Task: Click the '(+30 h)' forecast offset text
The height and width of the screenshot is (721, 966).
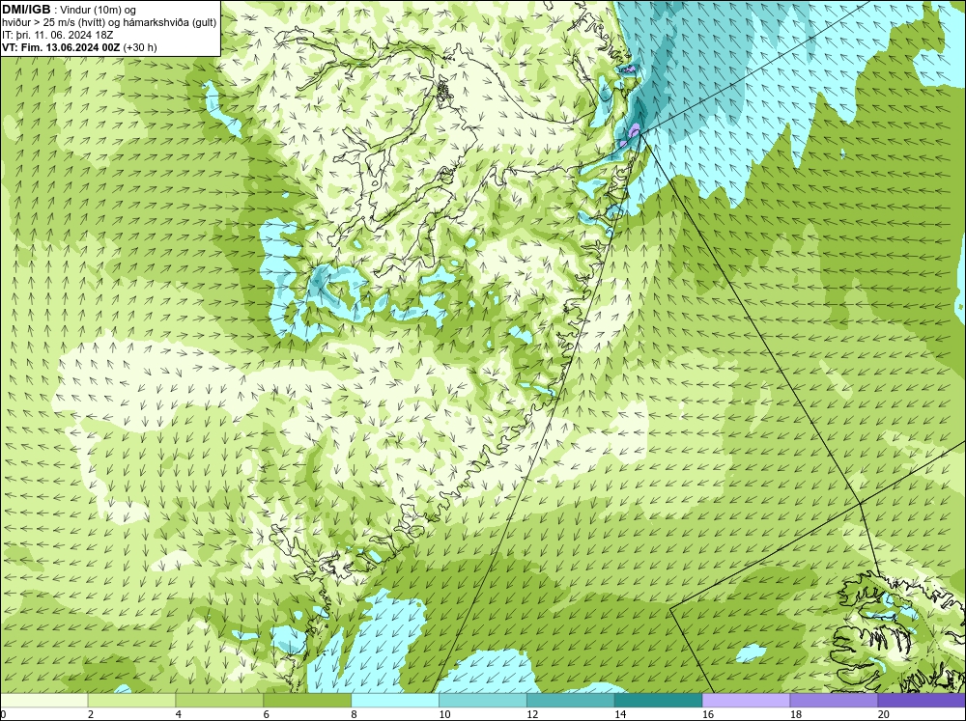Action: pyautogui.click(x=140, y=47)
